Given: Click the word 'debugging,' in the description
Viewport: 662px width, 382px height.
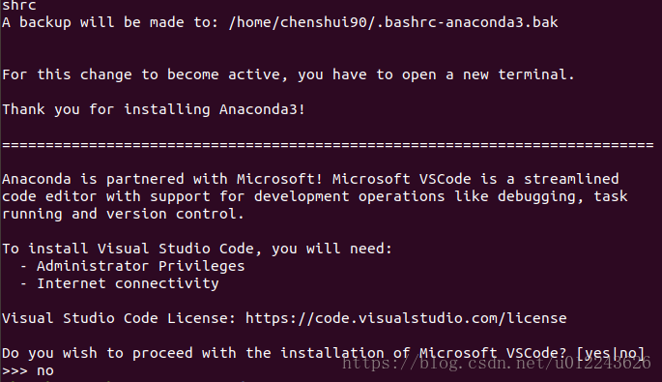Looking at the screenshot, I should point(541,196).
